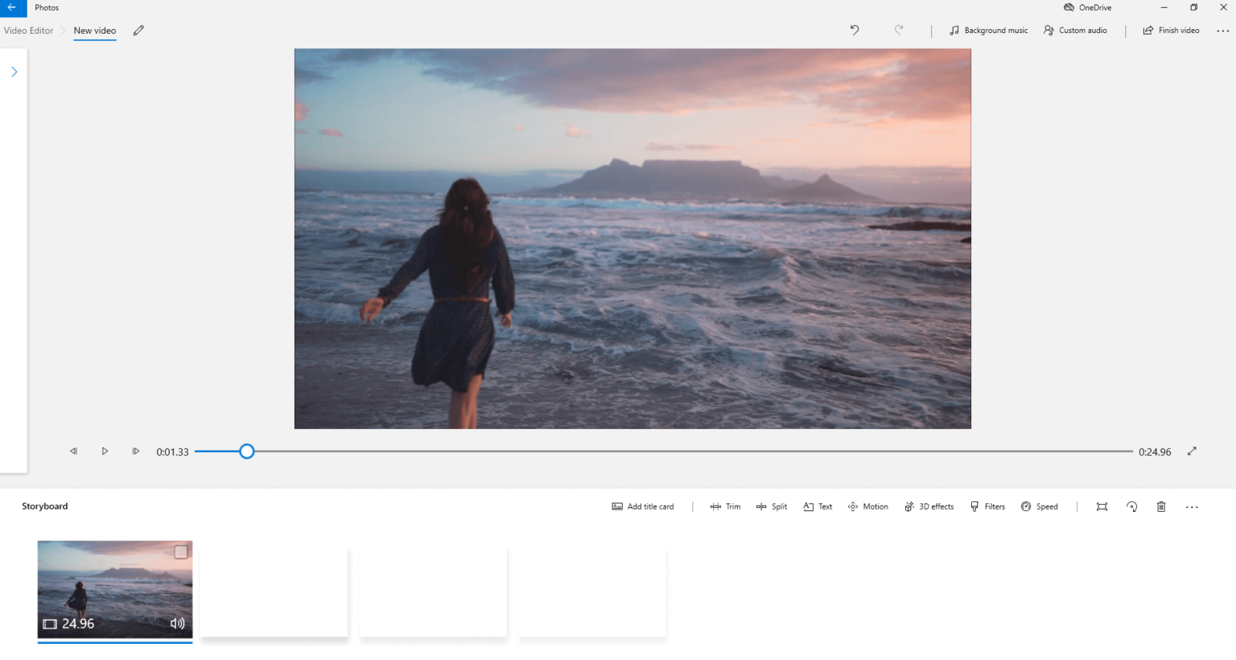Rotate the selected clip
Screen dimensions: 1236x660
[x=1131, y=507]
